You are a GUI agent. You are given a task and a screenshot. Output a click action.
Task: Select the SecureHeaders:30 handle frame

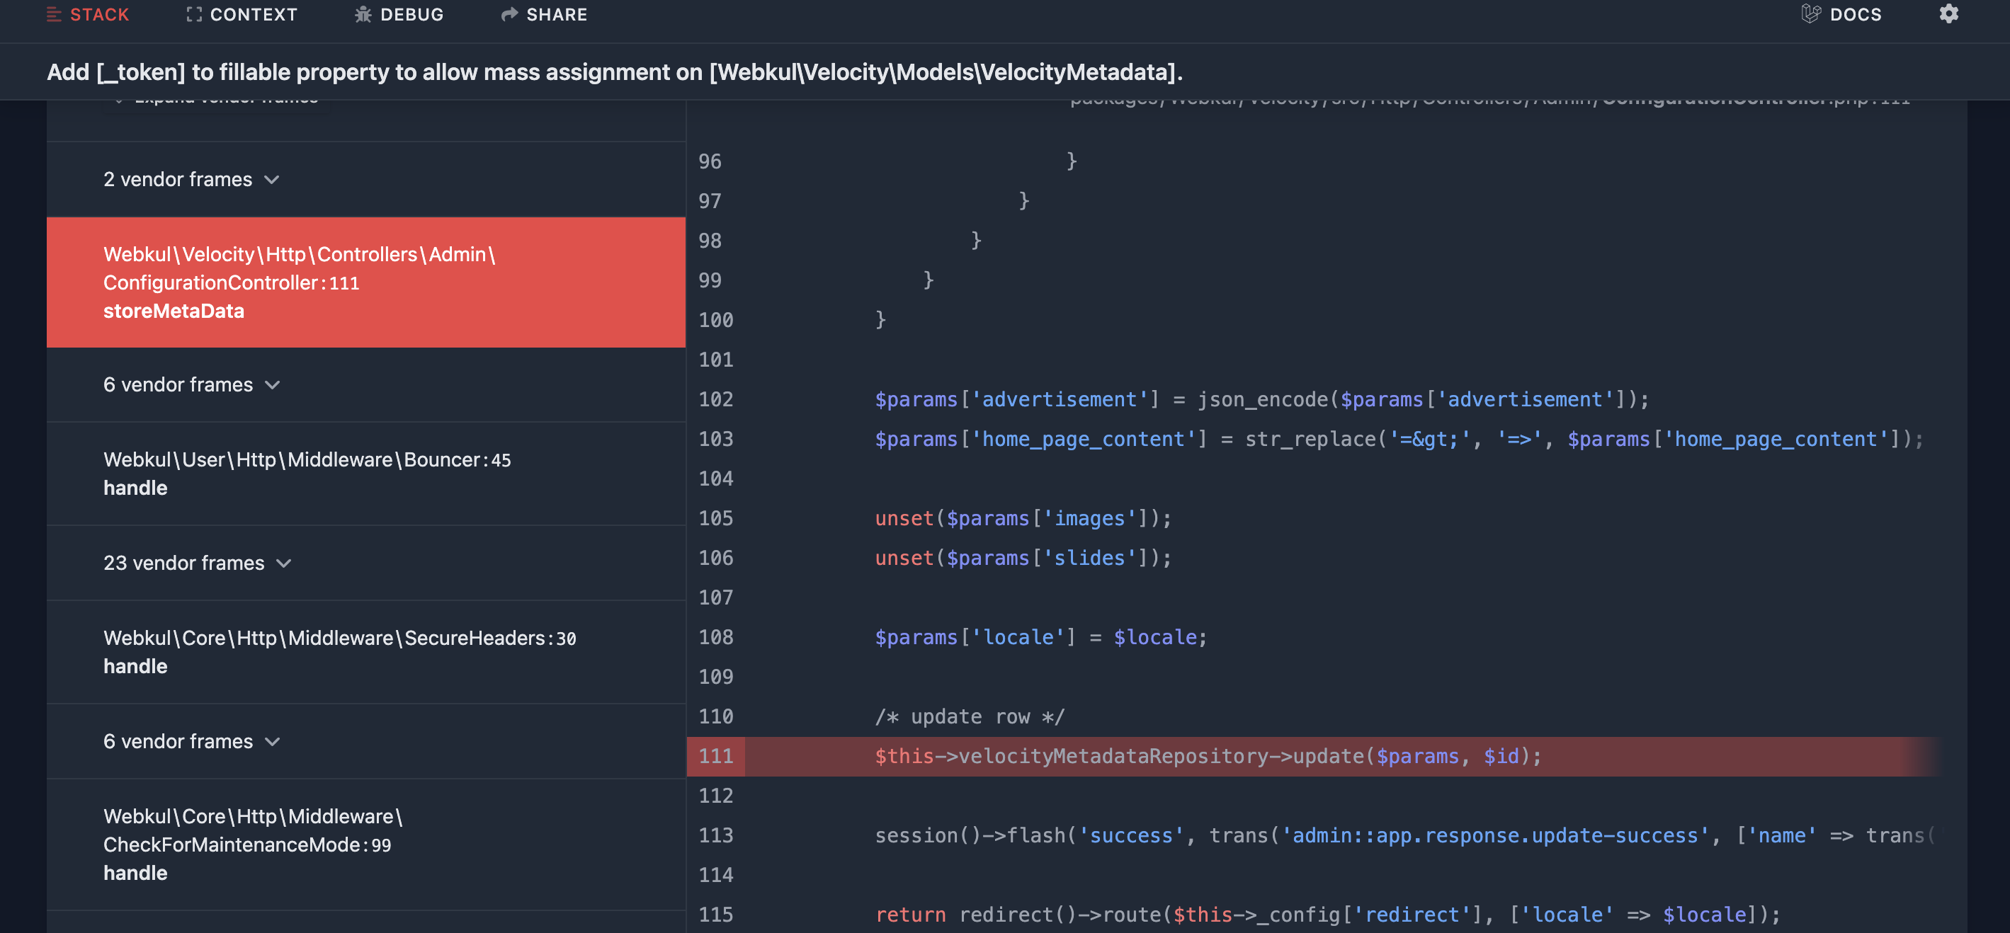coord(365,652)
